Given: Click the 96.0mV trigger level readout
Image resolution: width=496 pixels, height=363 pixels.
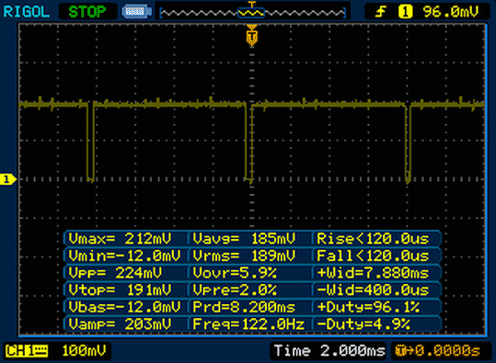Looking at the screenshot, I should pos(451,12).
